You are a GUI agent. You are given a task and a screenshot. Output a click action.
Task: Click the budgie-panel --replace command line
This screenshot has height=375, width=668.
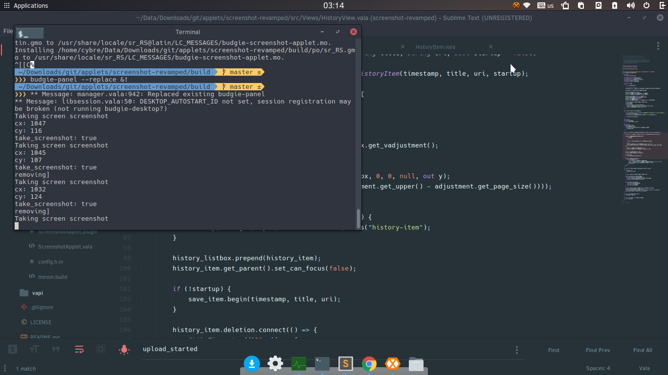(80, 79)
